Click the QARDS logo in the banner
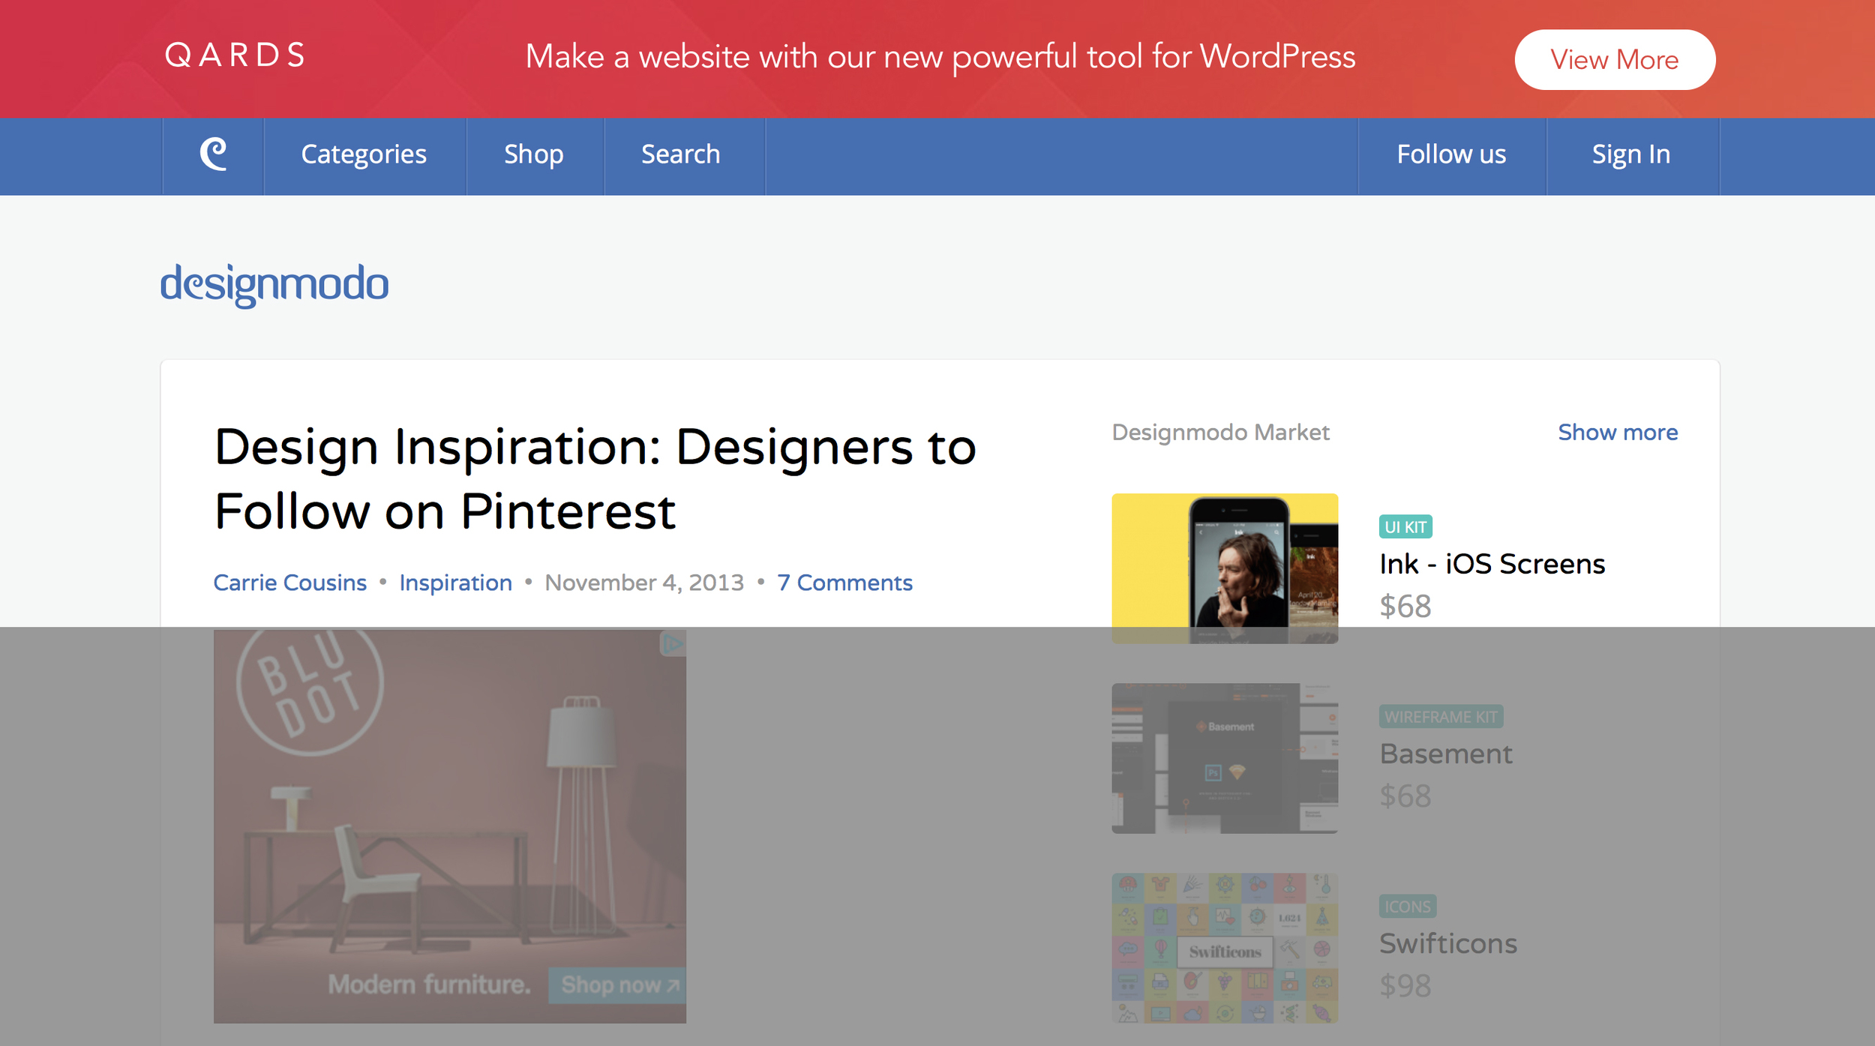This screenshot has width=1875, height=1046. (235, 55)
